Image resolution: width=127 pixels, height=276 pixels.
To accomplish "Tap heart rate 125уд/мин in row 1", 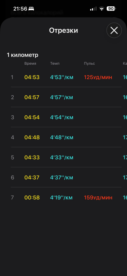I will (98, 77).
